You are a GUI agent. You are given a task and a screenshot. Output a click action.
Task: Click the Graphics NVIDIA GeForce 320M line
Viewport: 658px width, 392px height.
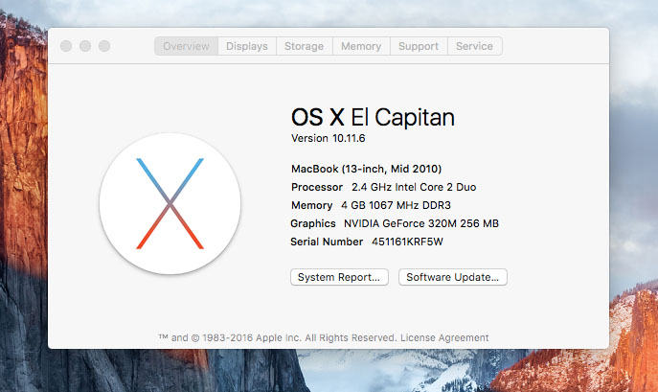tap(395, 223)
